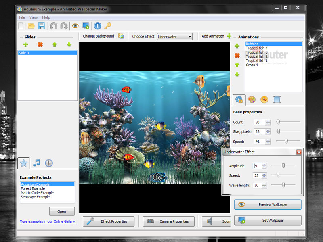Viewport: 323px width, 242px height.
Task: Click the key icon to register the program
Action: tap(107, 26)
